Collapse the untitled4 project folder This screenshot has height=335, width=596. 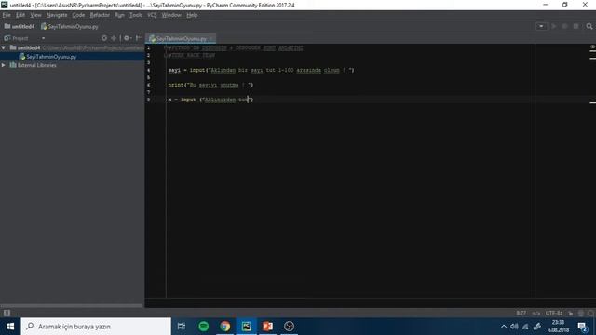tap(4, 47)
